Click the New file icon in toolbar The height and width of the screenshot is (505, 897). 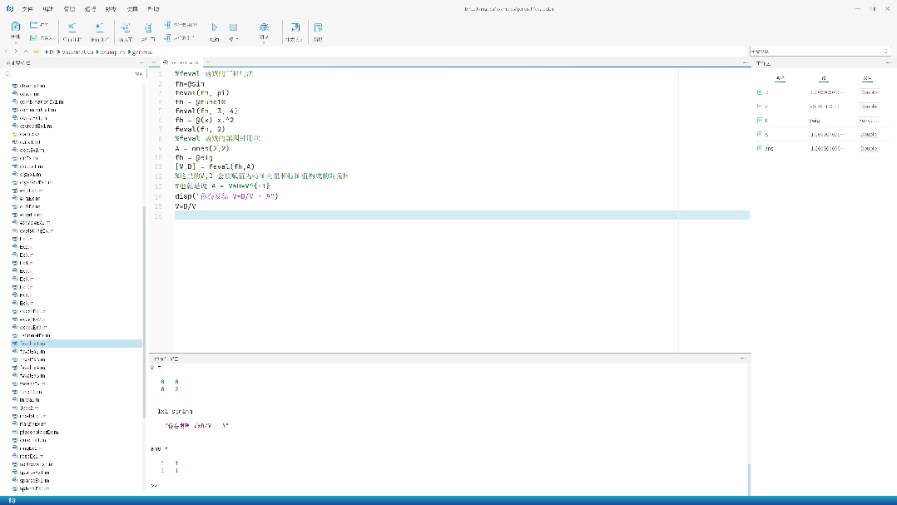tap(15, 27)
